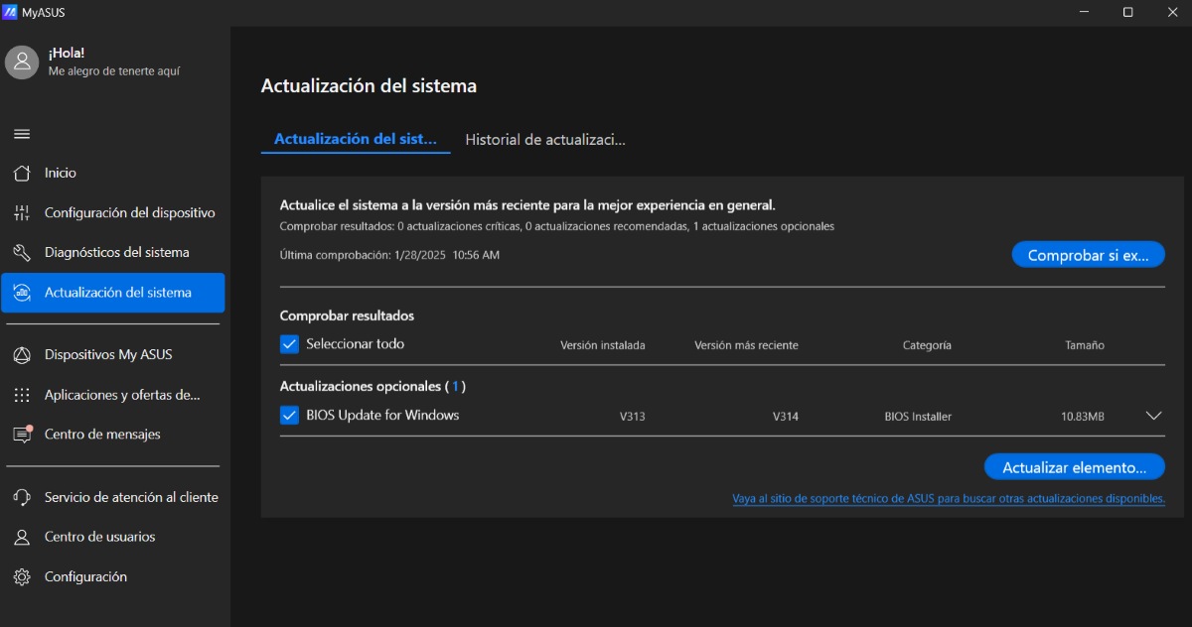
Task: Click the Aplicaciones y ofertas grid icon
Action: click(x=22, y=395)
